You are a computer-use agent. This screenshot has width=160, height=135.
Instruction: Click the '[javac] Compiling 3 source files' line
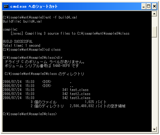[x=70, y=33]
